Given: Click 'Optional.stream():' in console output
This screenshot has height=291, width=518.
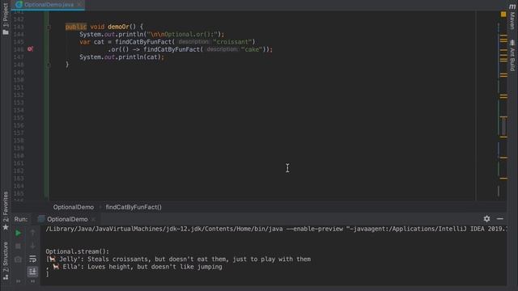Looking at the screenshot, I should (x=78, y=251).
